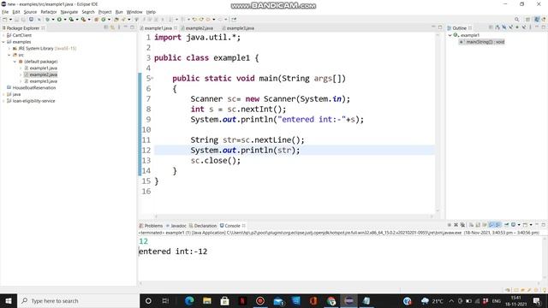Switch to example2.java editor tab

pos(200,28)
